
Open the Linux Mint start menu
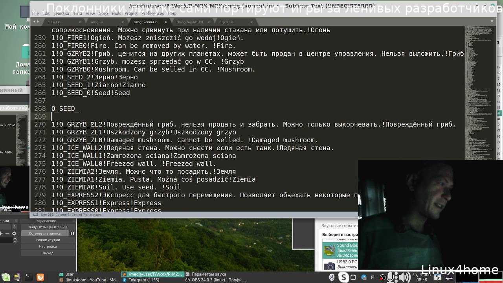pyautogui.click(x=6, y=277)
